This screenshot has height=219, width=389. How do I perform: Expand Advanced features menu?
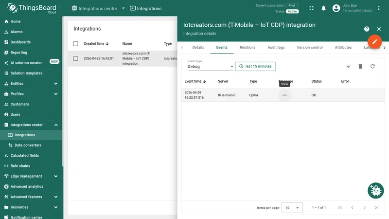coord(56,197)
